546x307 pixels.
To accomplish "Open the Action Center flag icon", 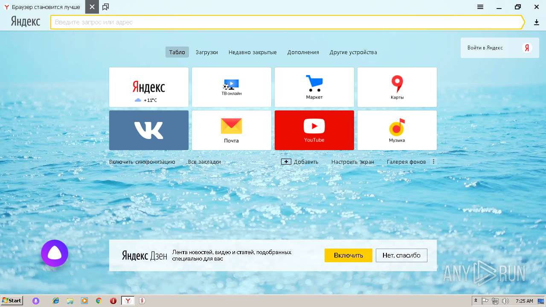I will click(485, 301).
